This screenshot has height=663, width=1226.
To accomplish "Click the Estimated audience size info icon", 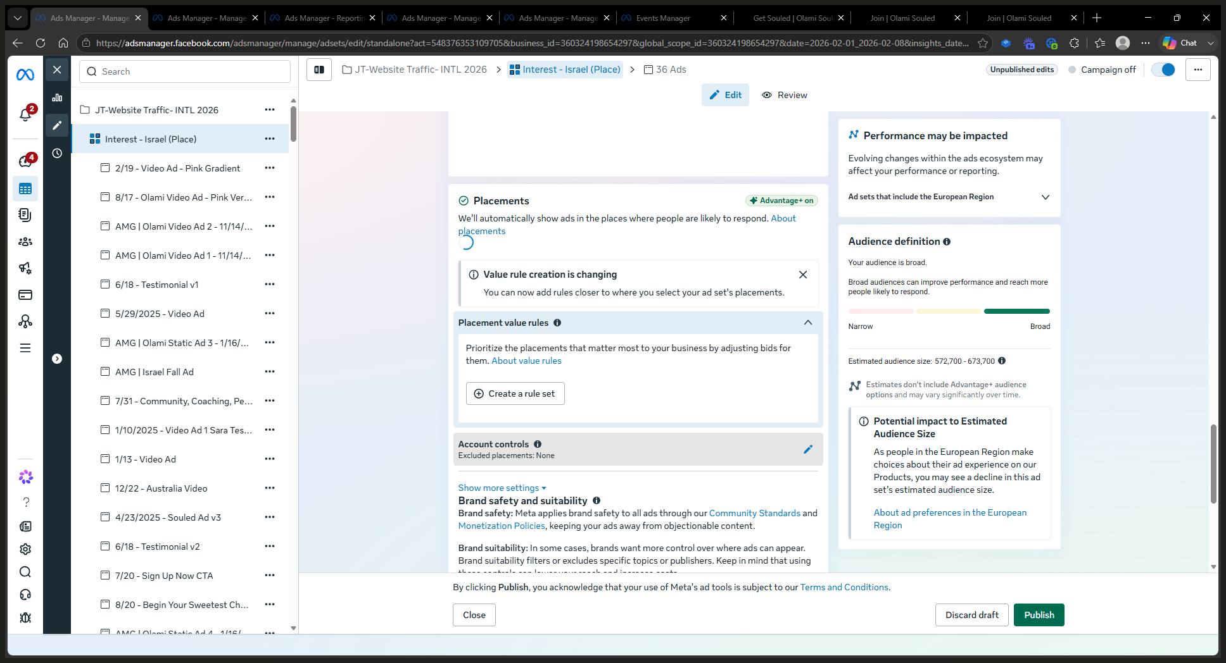I will click(1002, 361).
